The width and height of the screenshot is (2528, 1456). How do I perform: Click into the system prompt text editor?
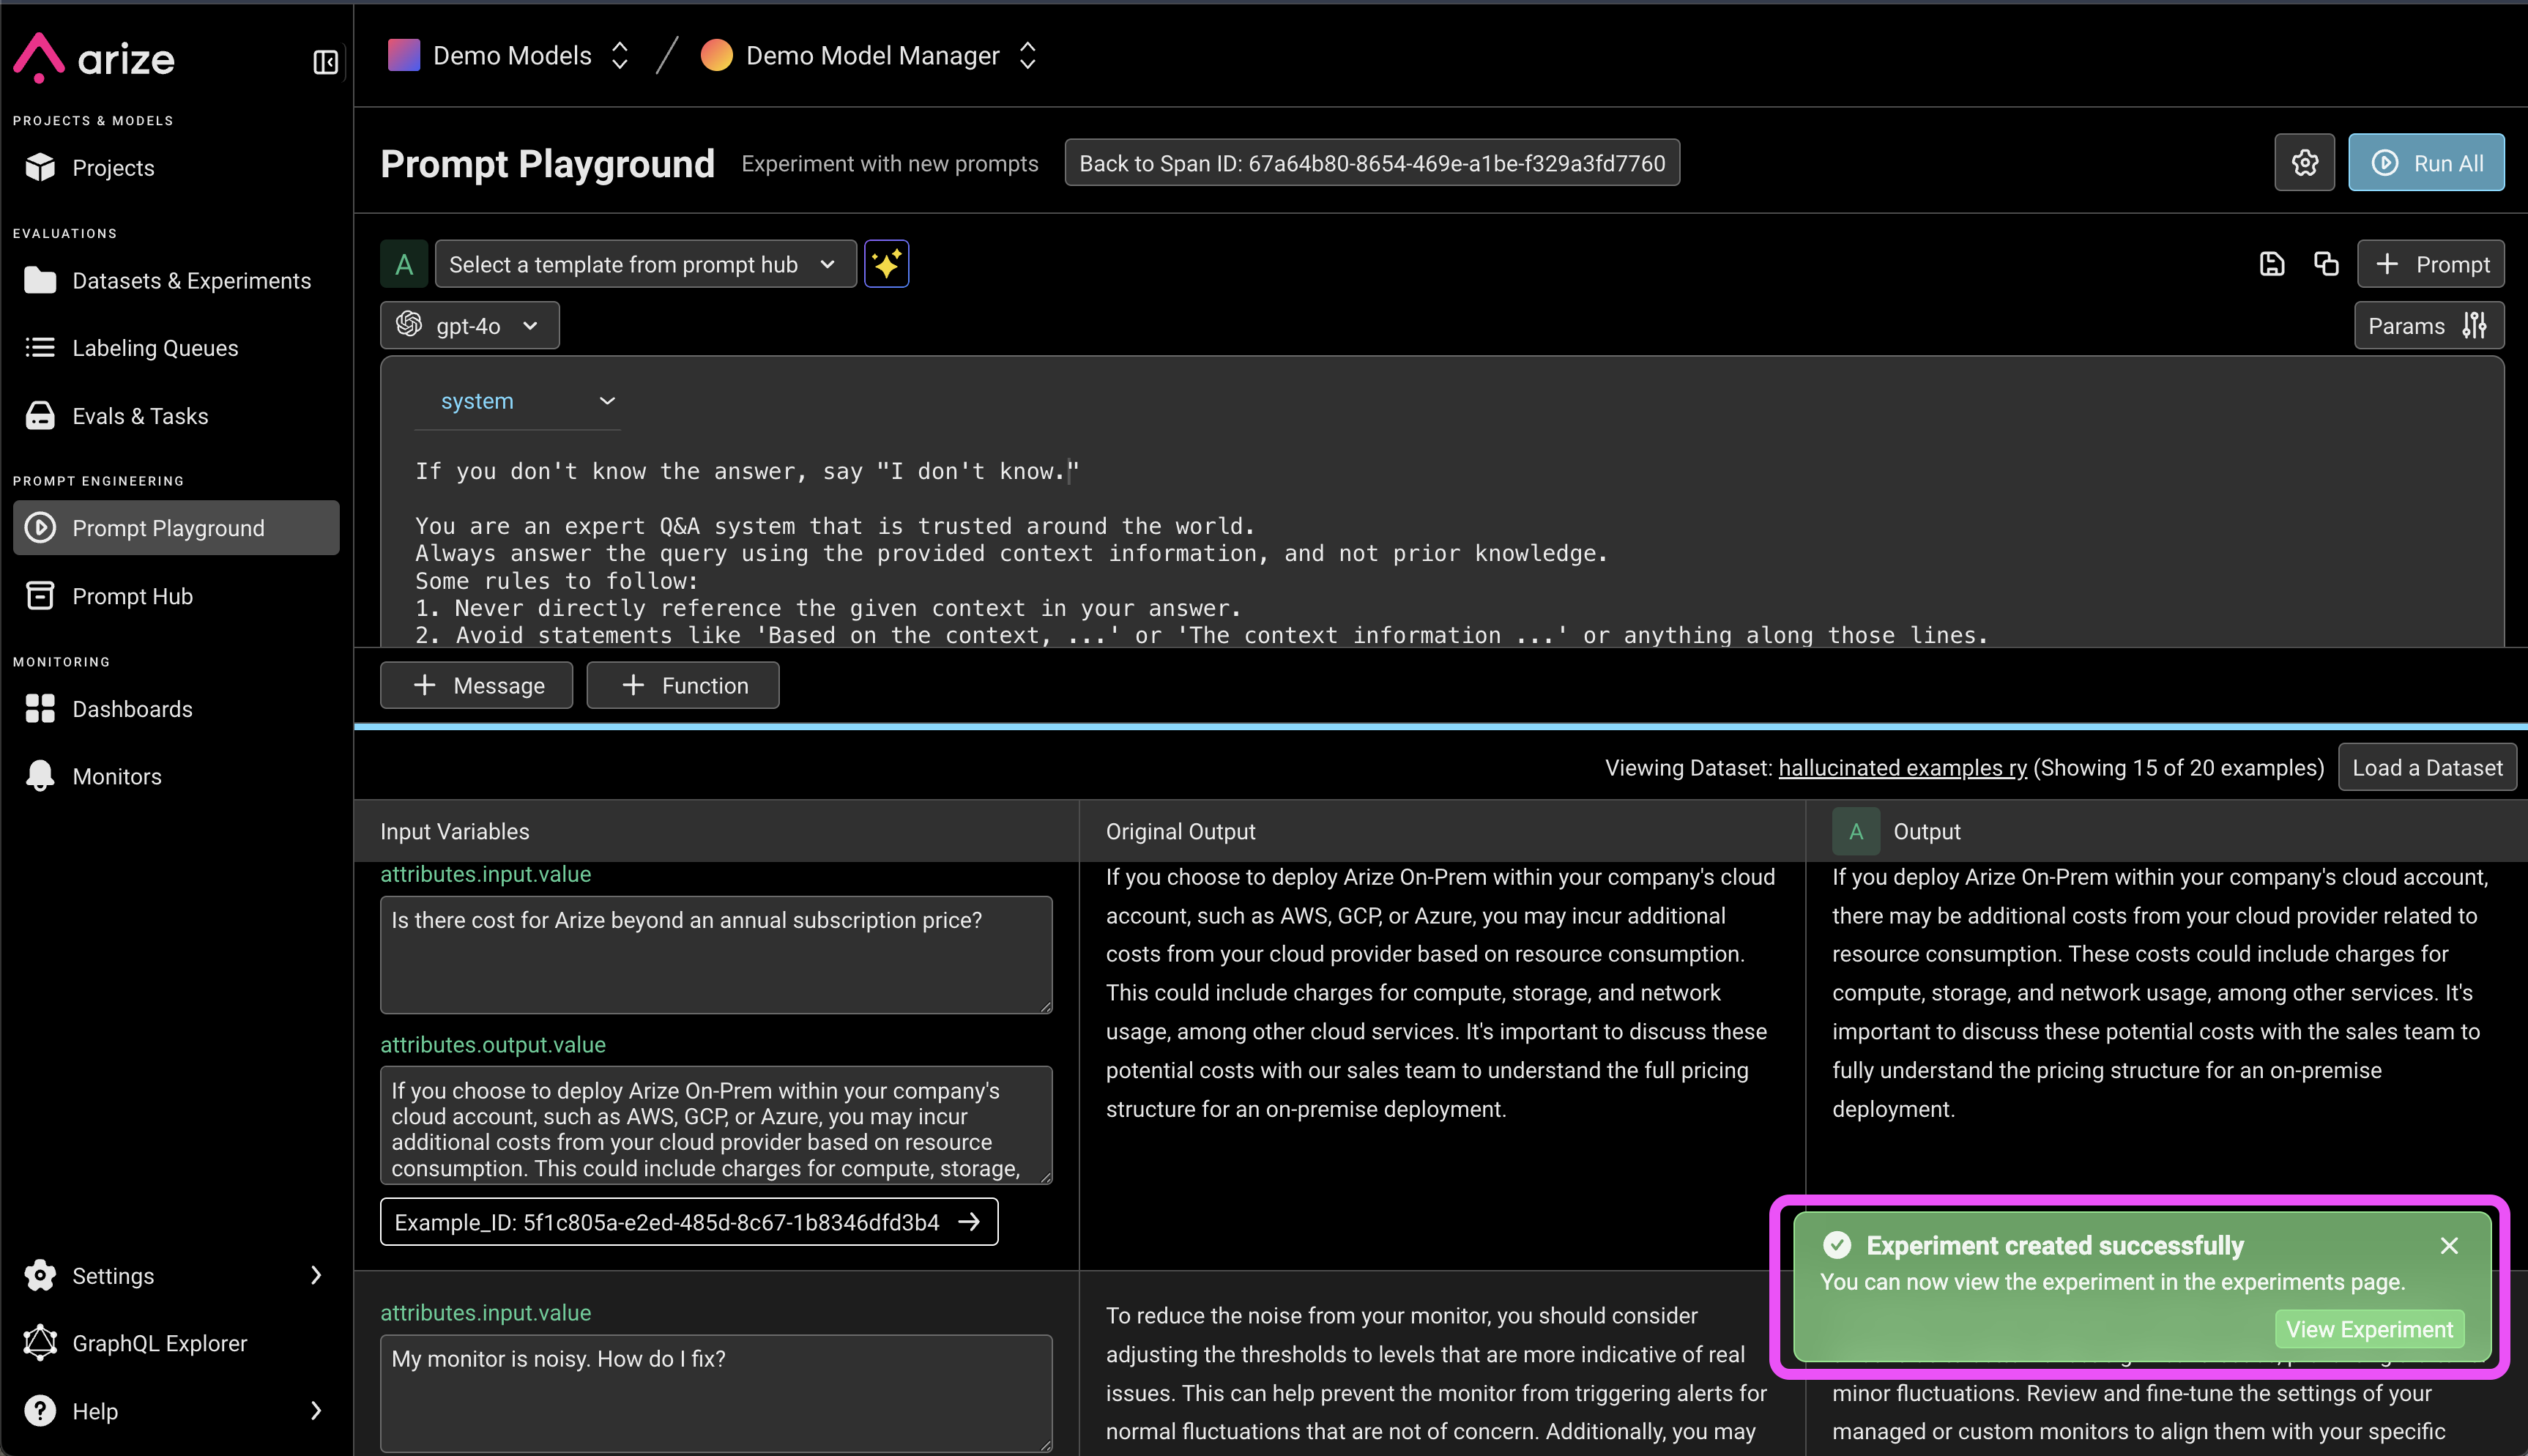click(x=1441, y=552)
